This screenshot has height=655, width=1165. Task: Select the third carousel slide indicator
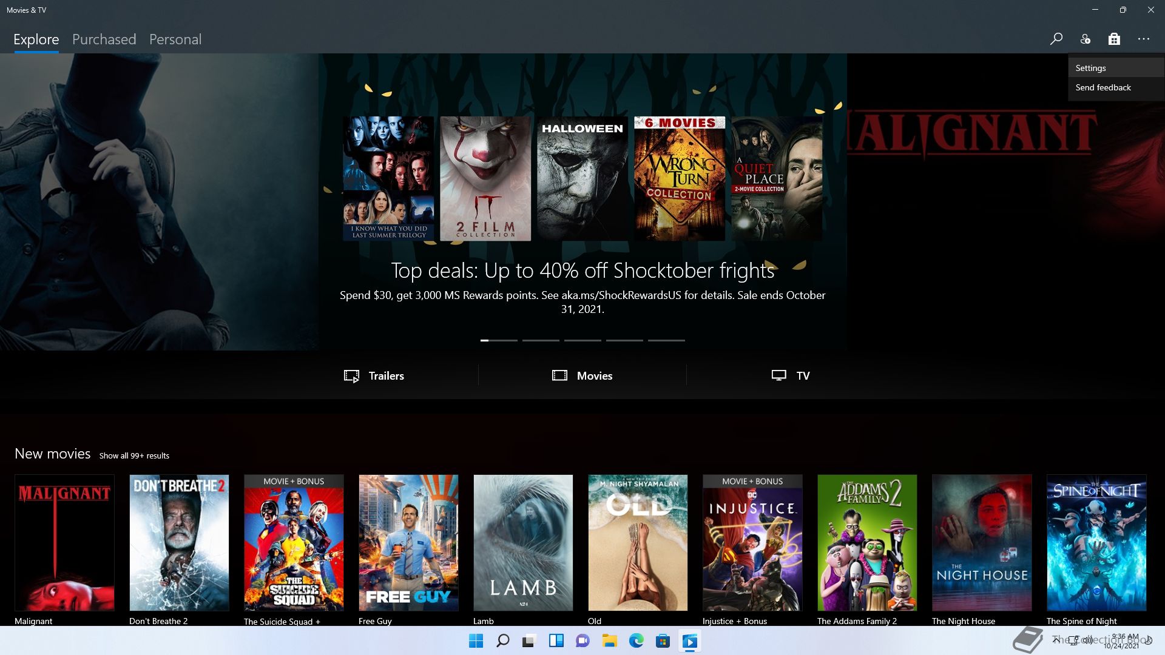tap(582, 340)
